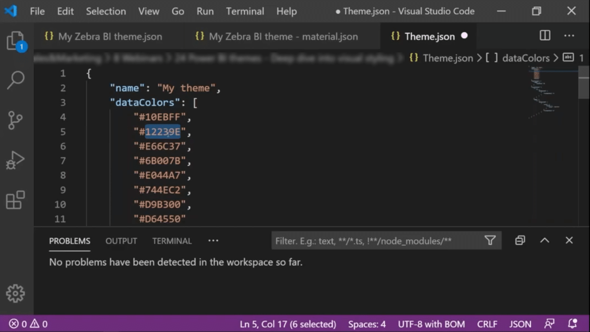Click JSON language mode in status bar
Screen dimensions: 590x332
[520, 323]
